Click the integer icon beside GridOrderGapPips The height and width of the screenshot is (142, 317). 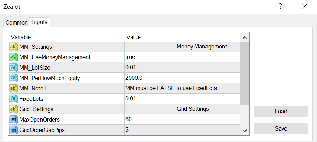(14, 130)
